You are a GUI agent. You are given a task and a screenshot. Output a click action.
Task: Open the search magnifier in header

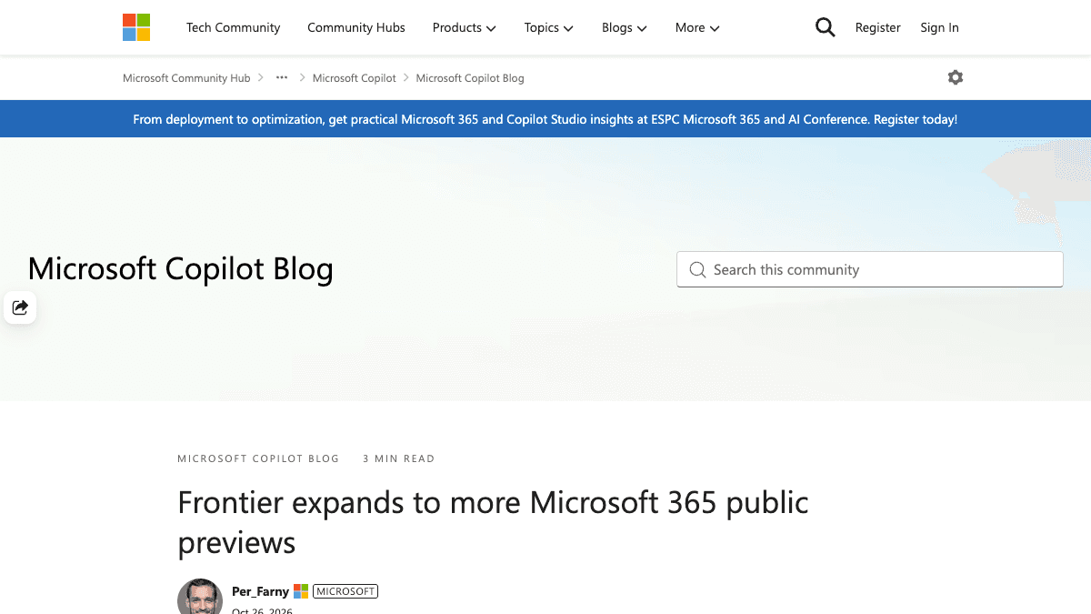(825, 27)
